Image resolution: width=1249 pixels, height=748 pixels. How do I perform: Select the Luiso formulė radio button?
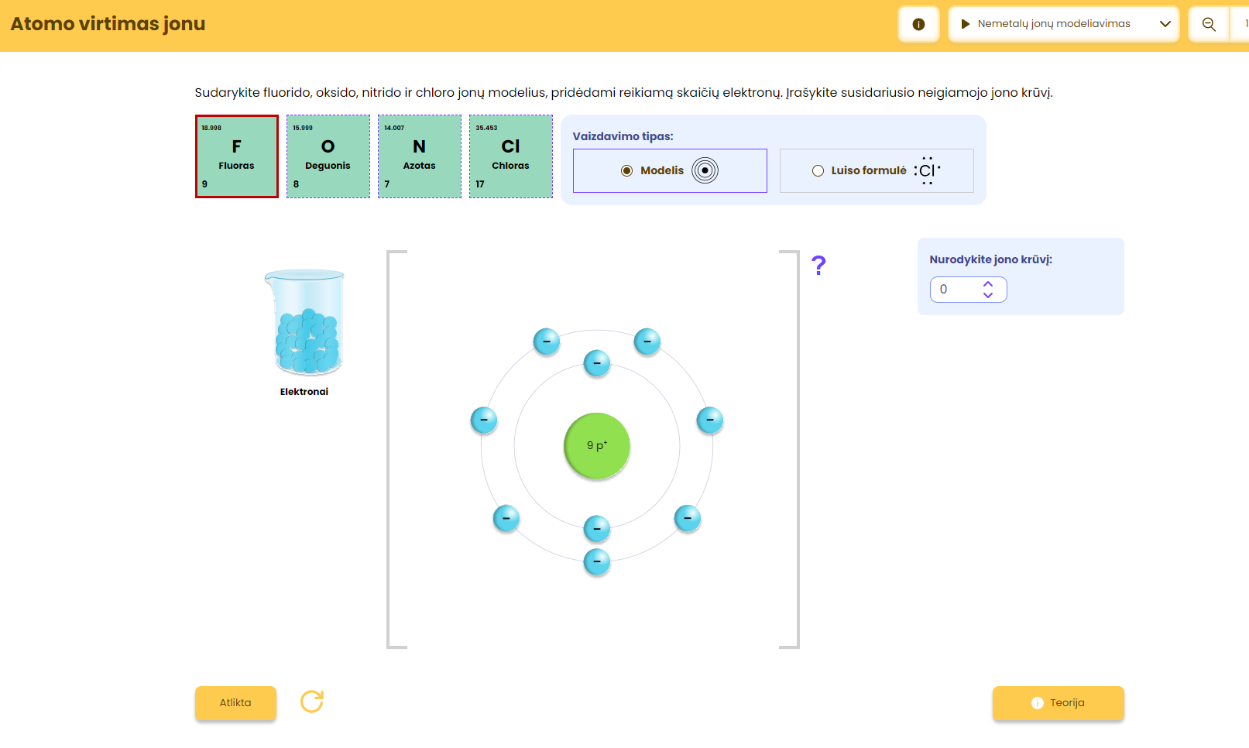pyautogui.click(x=818, y=170)
